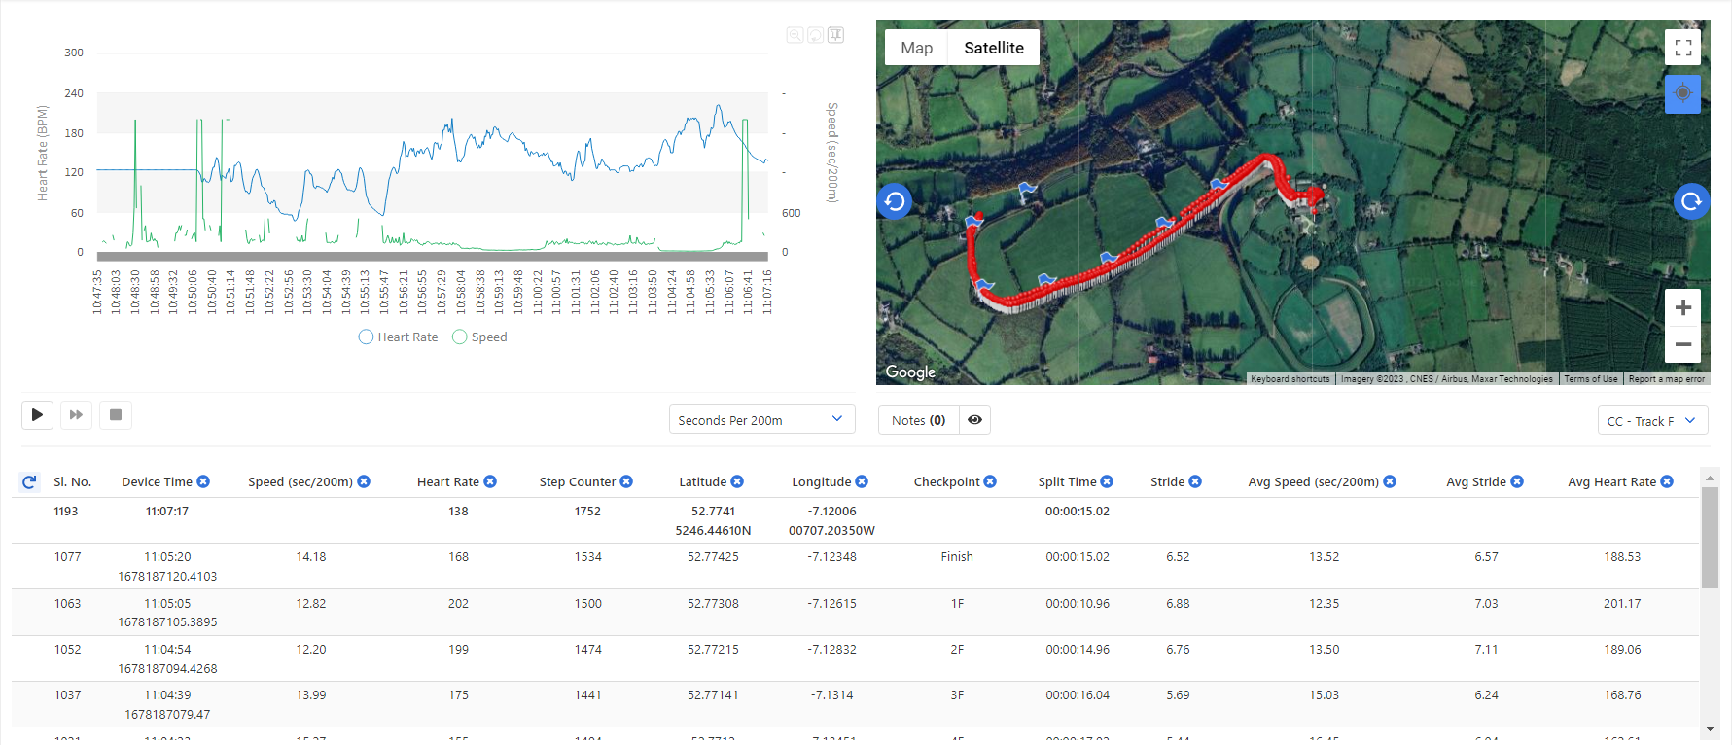Image resolution: width=1732 pixels, height=745 pixels.
Task: Zoom out on the map
Action: point(1682,344)
